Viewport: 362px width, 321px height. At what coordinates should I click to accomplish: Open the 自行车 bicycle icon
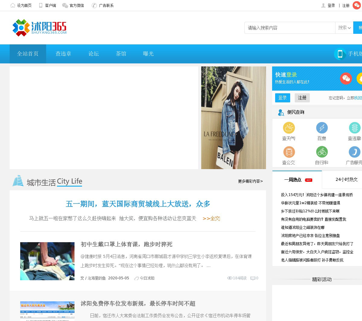tap(322, 152)
